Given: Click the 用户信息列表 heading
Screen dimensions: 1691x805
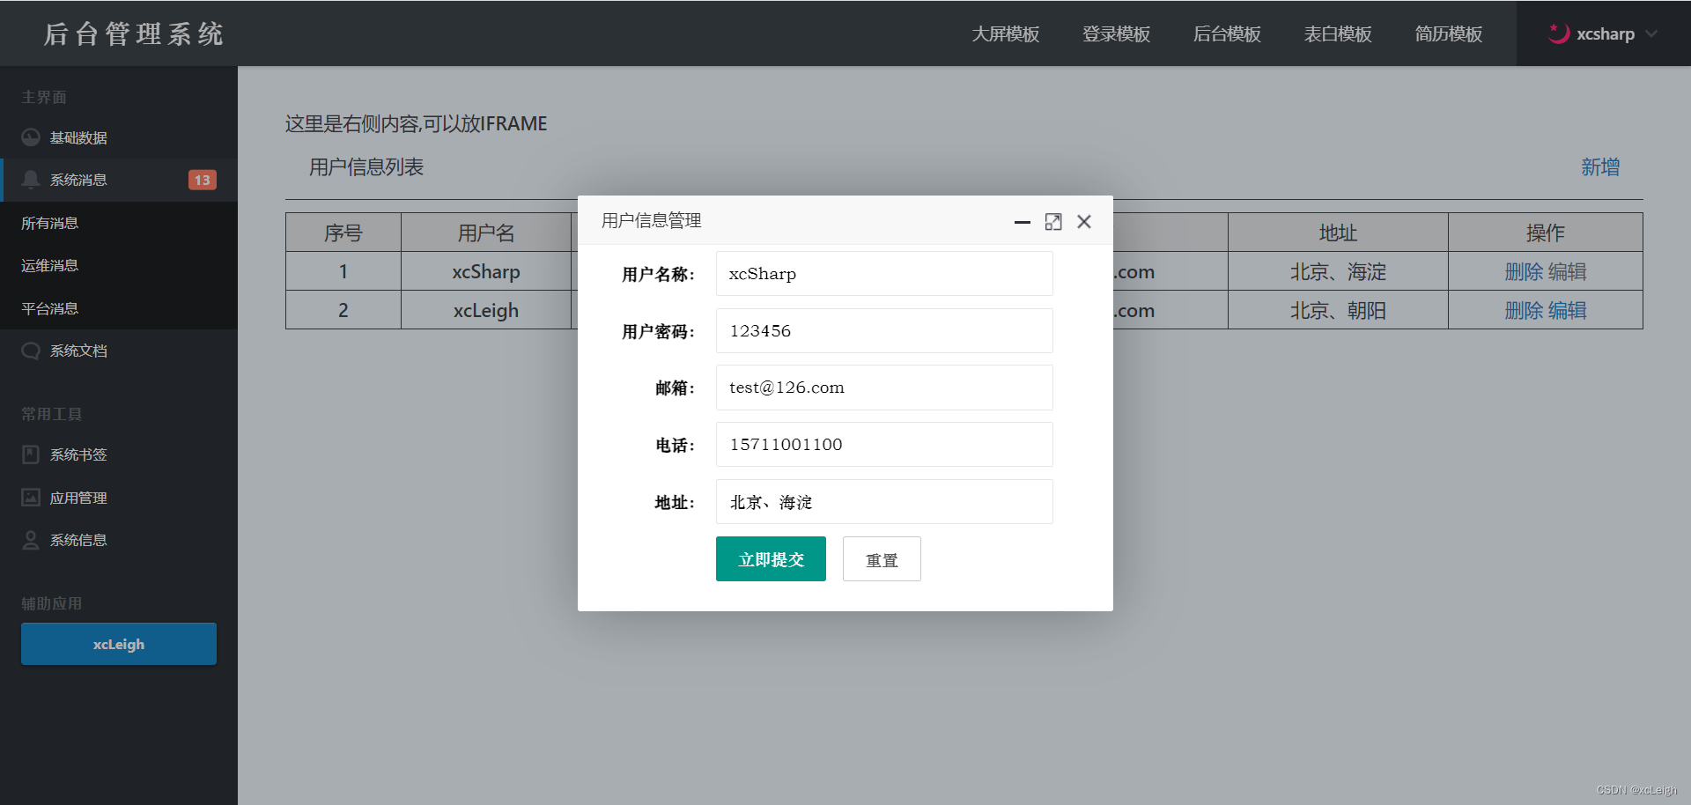Looking at the screenshot, I should tap(366, 167).
